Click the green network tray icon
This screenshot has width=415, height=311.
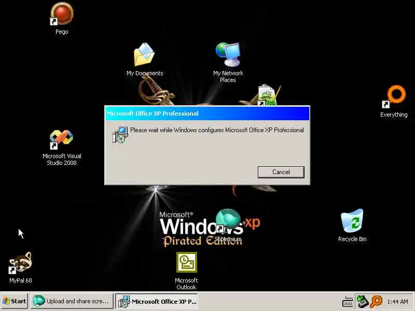click(x=362, y=302)
